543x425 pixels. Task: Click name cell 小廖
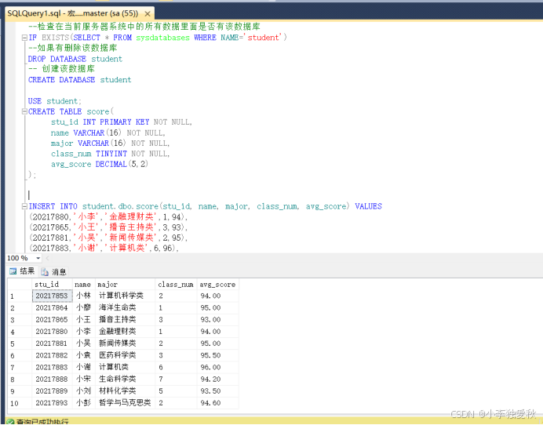83,307
